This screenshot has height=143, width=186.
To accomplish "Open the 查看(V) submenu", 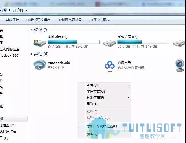I will click(105, 85).
